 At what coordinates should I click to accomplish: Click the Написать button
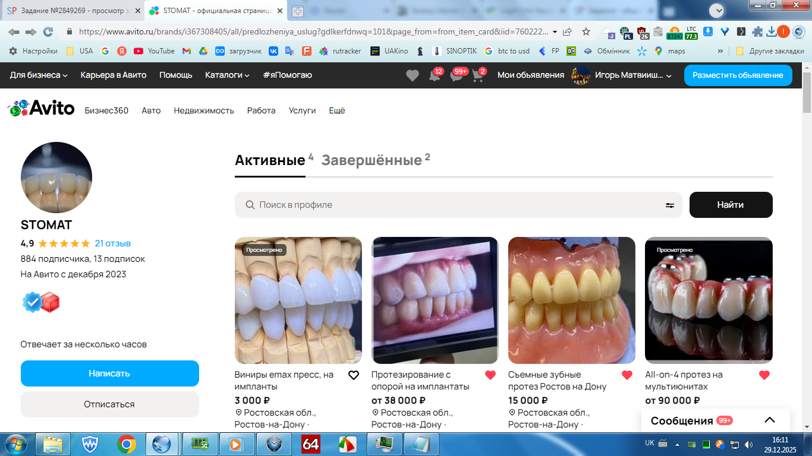(110, 373)
